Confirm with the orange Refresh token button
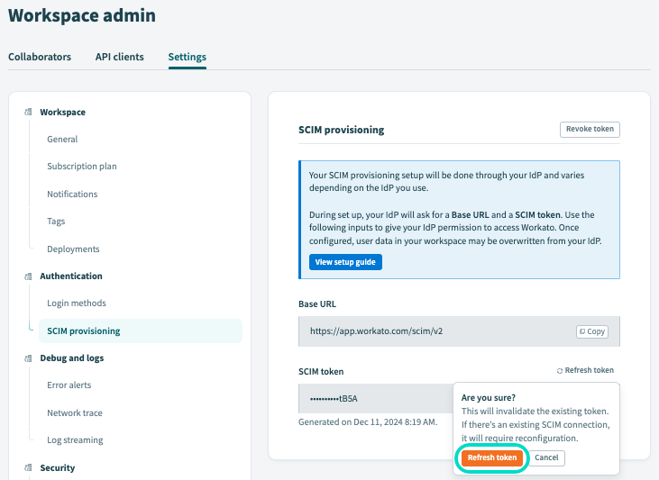The image size is (659, 480). point(492,457)
